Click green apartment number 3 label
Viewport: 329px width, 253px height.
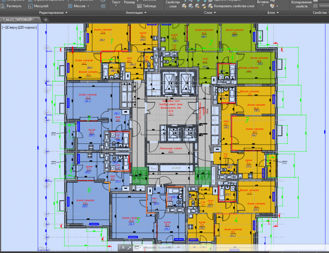coord(247,120)
